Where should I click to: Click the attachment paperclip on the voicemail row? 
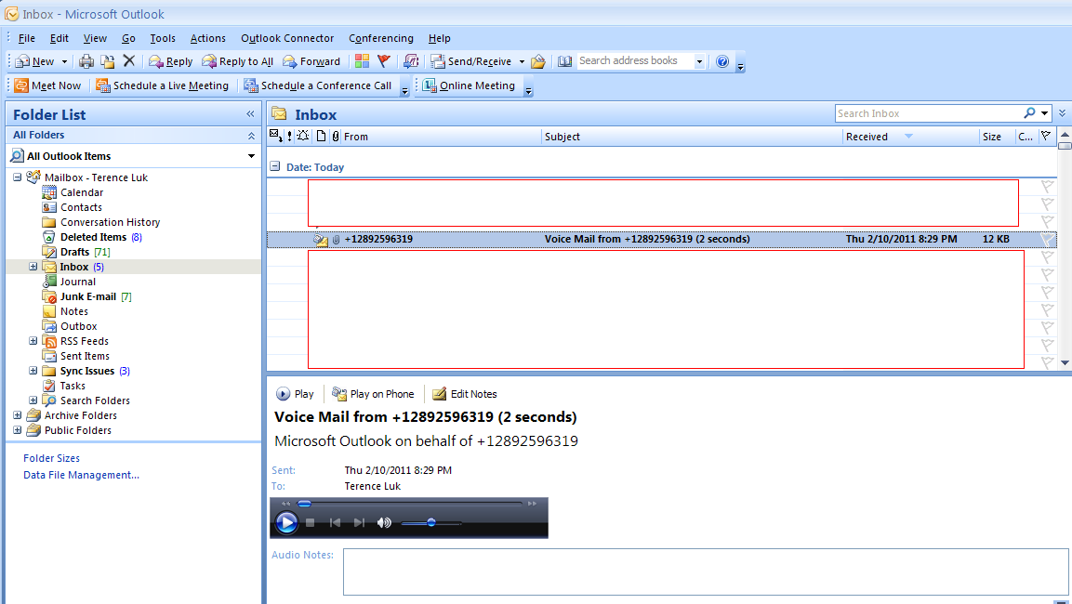[x=336, y=240]
